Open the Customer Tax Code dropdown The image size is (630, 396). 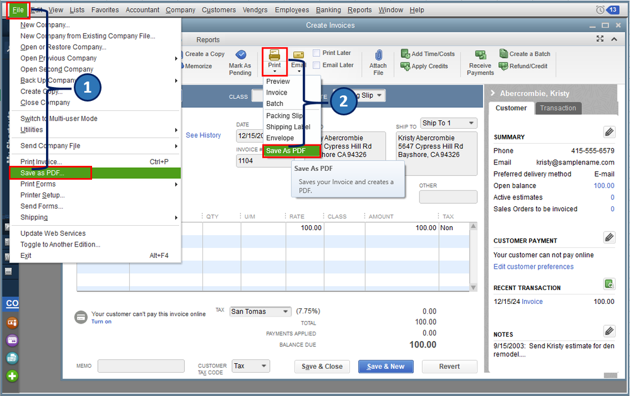(264, 366)
